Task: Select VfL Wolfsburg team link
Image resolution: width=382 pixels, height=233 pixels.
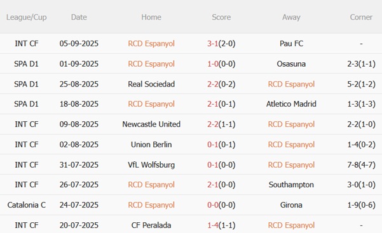Action: click(151, 165)
